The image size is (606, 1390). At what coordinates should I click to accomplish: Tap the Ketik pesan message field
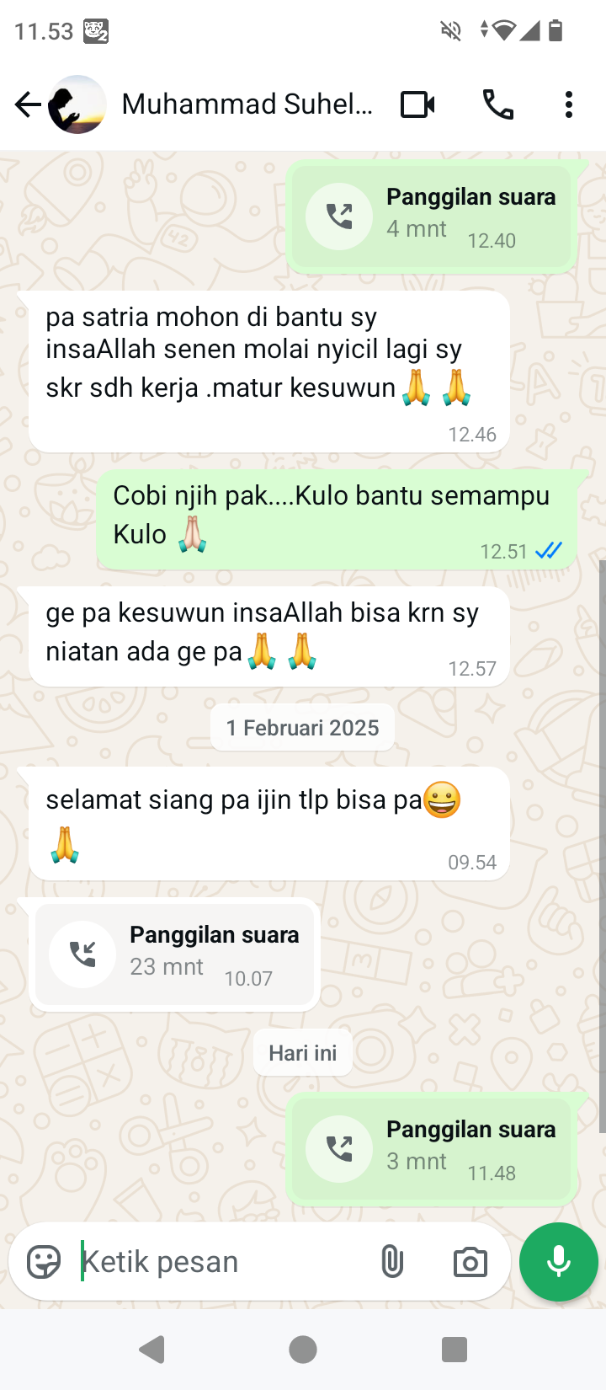tap(223, 1262)
